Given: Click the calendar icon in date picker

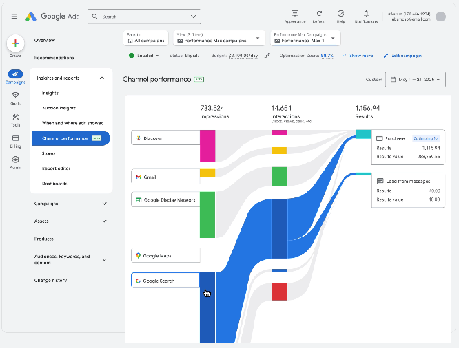Looking at the screenshot, I should click(x=393, y=80).
